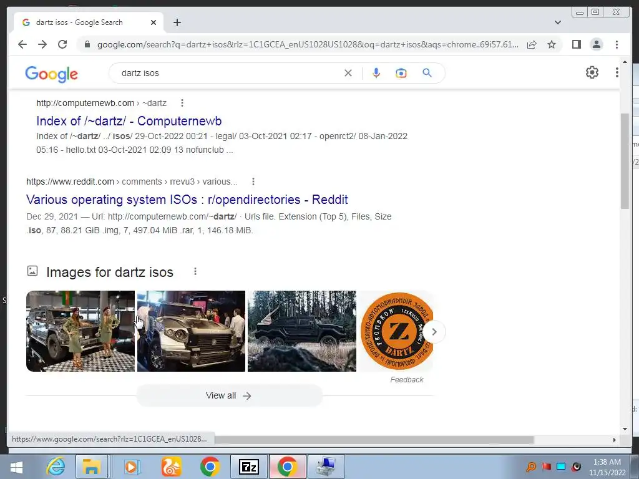Search by image with camera icon
639x479 pixels.
coord(401,73)
